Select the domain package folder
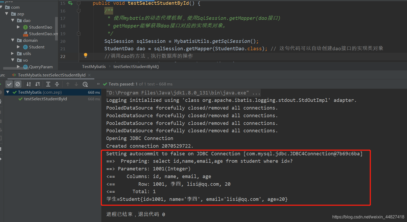The image size is (407, 222). pos(27,40)
